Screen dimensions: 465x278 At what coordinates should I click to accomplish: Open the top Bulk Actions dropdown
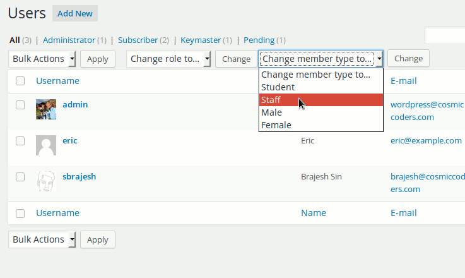[x=42, y=59]
